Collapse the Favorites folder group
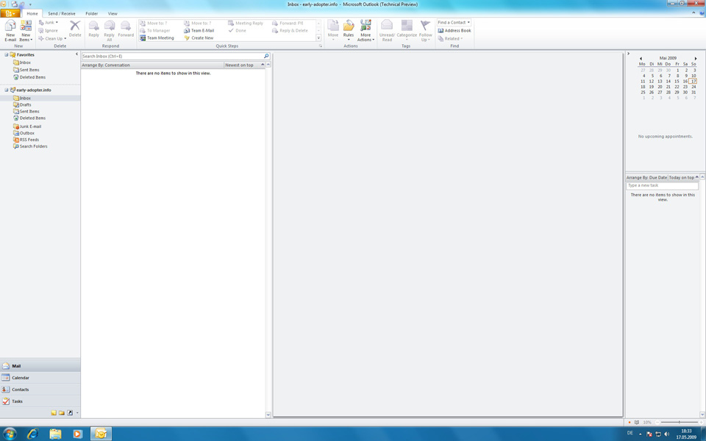 tap(7, 55)
